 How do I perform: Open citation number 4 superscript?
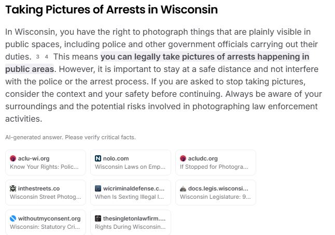pos(47,56)
